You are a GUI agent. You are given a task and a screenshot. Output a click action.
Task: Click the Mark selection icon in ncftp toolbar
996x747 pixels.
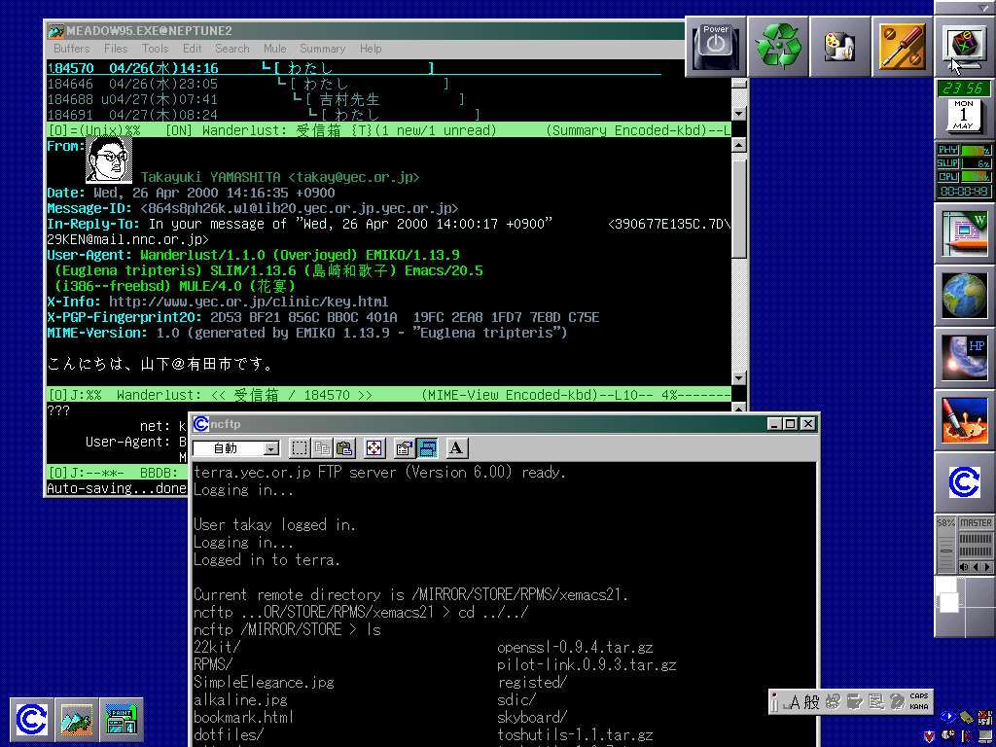300,448
